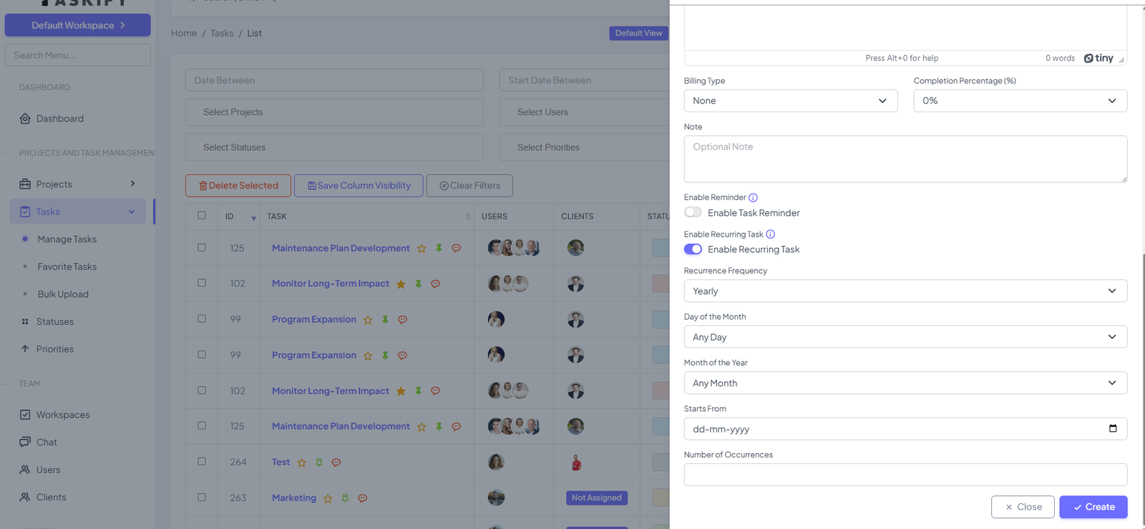
Task: Expand the Billing Type dropdown
Action: tap(790, 101)
